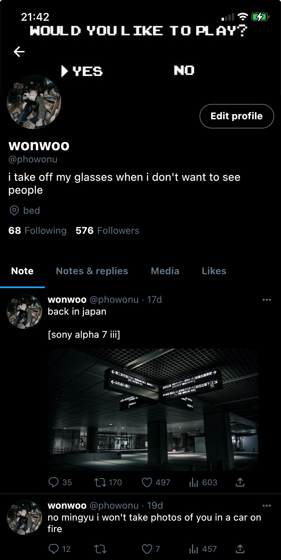Reply to the mingyu car post
The height and width of the screenshot is (560, 281).
pyautogui.click(x=54, y=549)
